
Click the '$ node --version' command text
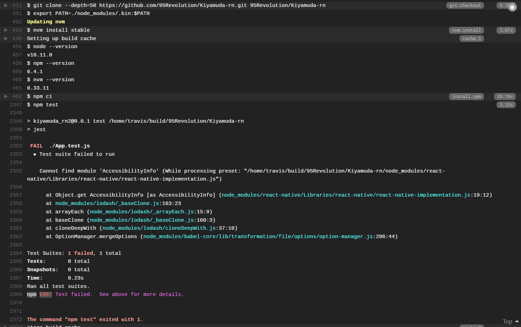(52, 46)
